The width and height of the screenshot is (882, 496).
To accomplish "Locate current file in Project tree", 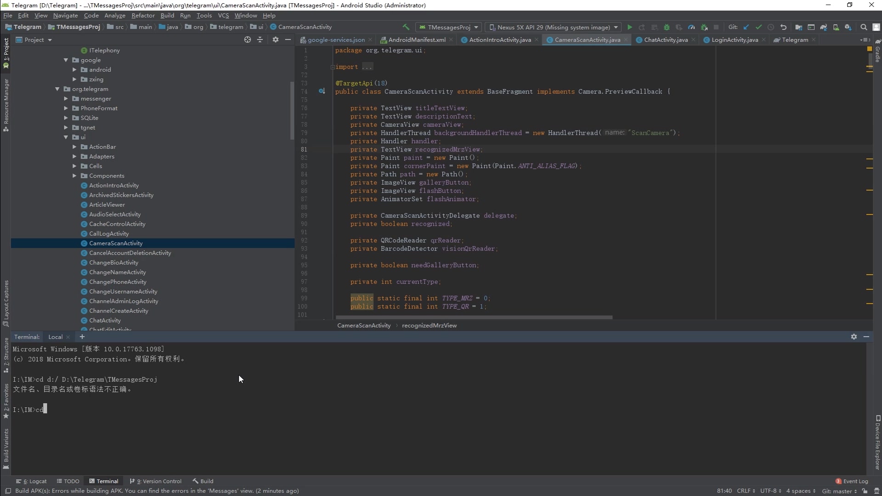I will [x=248, y=39].
